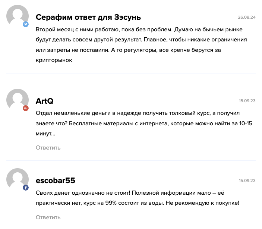Click the 15.09.23 date on ArtQ's comment
This screenshot has width=262, height=229.
tap(247, 101)
